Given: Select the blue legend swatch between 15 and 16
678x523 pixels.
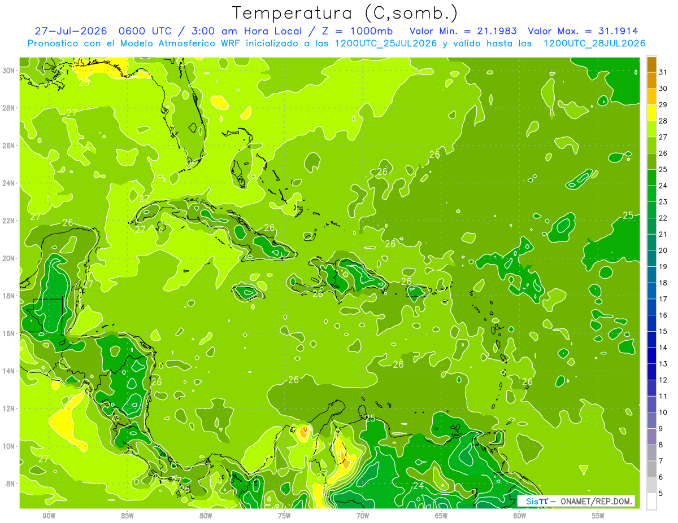Looking at the screenshot, I should (x=651, y=323).
